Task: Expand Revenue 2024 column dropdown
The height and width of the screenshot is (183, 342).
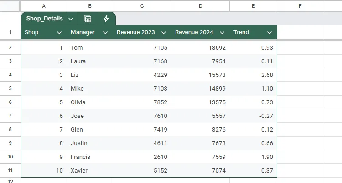Action: [x=222, y=33]
